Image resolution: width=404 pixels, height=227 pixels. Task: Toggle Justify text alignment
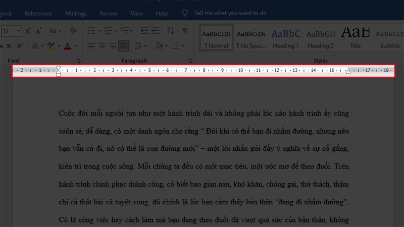tap(123, 46)
